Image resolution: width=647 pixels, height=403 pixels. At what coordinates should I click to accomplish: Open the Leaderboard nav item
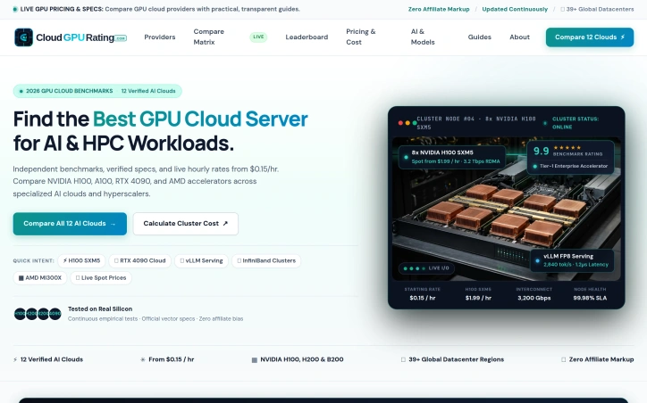coord(307,37)
